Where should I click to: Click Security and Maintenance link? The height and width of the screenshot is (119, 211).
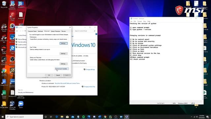click(x=26, y=93)
